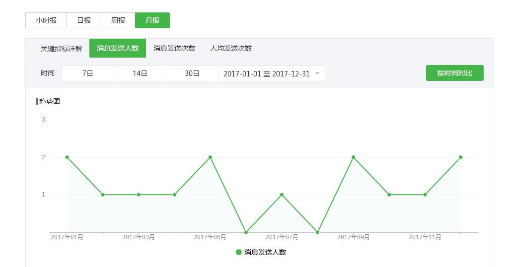Switch to 小时报 hourly report tab
Viewport: 508px width, 267px height.
pyautogui.click(x=46, y=20)
